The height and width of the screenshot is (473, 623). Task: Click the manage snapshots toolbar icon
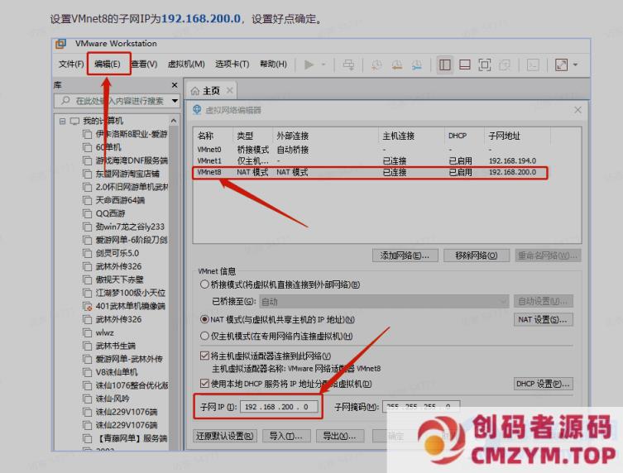(417, 64)
